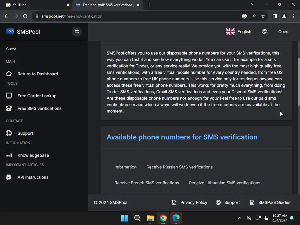Screen dimensions: 300x225
Task: Open the Windows Start menu
Action: pyautogui.click(x=124, y=218)
